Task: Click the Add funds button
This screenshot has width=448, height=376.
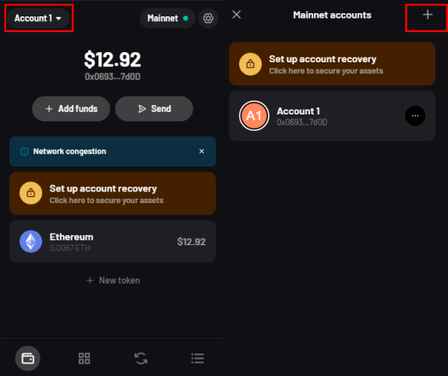Action: point(71,109)
